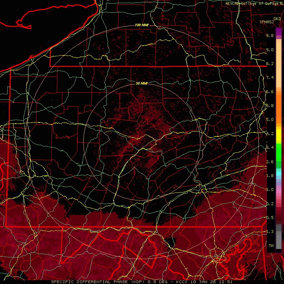Click the TH threshold legend label

271,246
